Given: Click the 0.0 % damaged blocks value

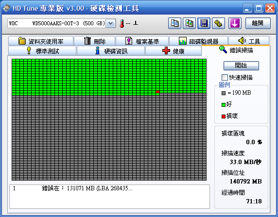Looking at the screenshot, I should 254,142.
